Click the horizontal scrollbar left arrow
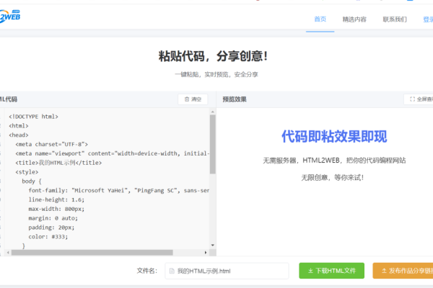Viewport: 433px width, 288px height. tap(8, 253)
